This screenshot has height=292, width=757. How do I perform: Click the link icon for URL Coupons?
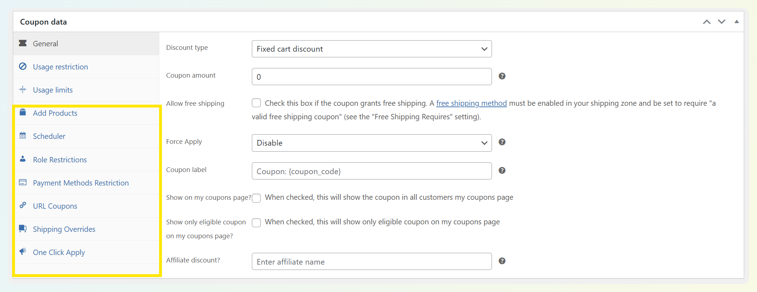point(23,205)
